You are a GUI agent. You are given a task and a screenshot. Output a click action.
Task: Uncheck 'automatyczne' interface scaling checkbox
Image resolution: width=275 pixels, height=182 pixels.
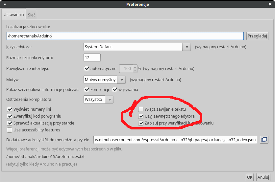(x=87, y=69)
